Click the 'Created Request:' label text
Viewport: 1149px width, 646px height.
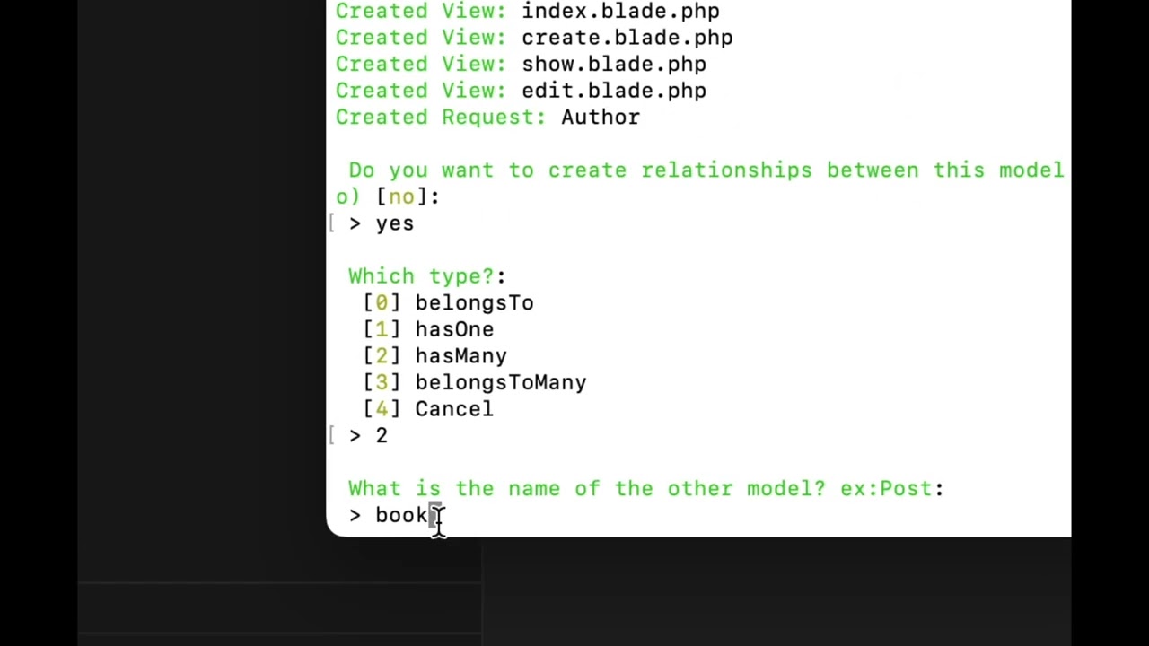441,118
